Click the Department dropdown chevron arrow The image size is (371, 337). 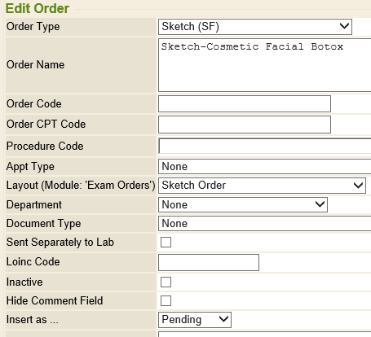(x=320, y=204)
